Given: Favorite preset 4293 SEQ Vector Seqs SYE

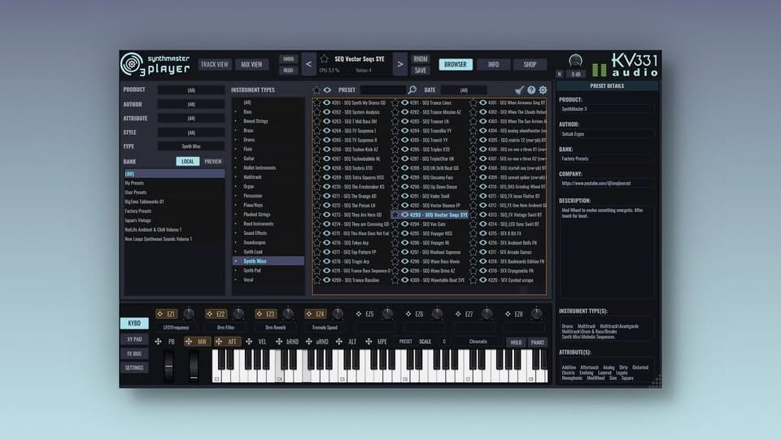Looking at the screenshot, I should tap(395, 215).
